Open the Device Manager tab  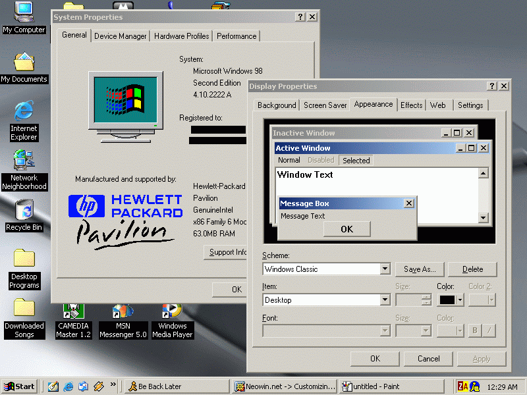point(120,36)
